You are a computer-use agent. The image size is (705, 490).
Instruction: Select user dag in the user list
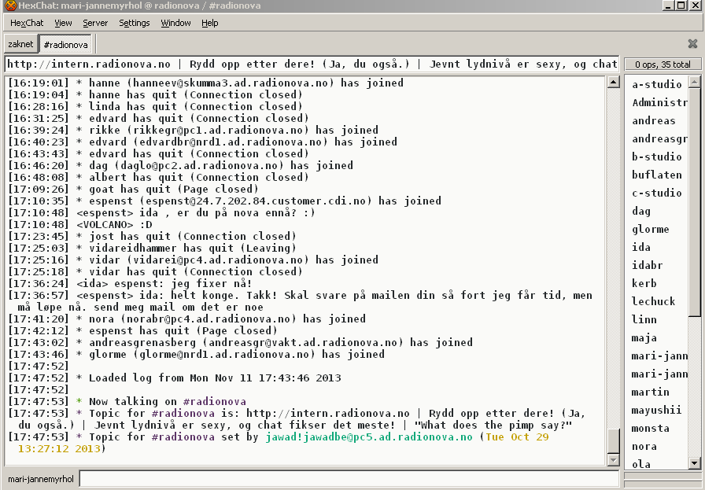(657, 211)
